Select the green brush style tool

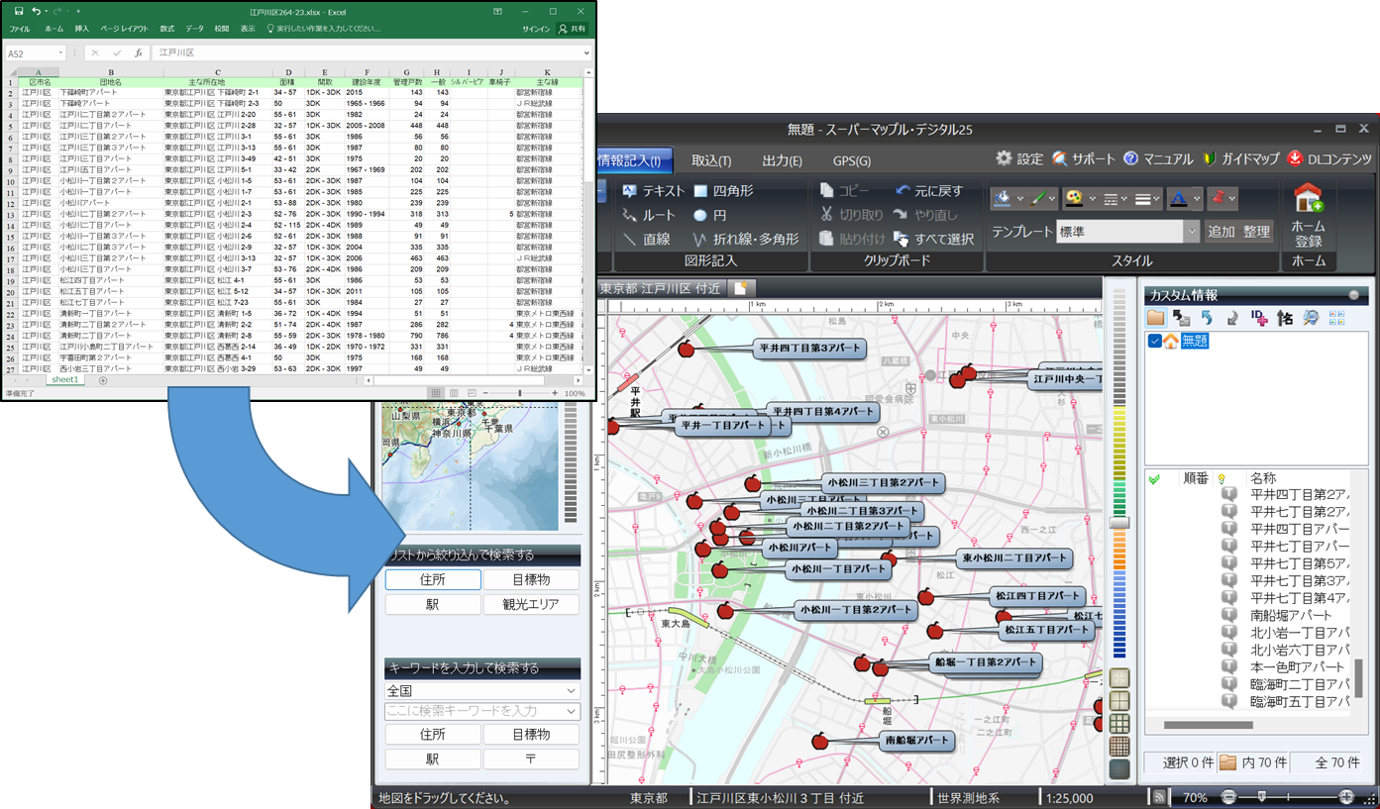1037,199
